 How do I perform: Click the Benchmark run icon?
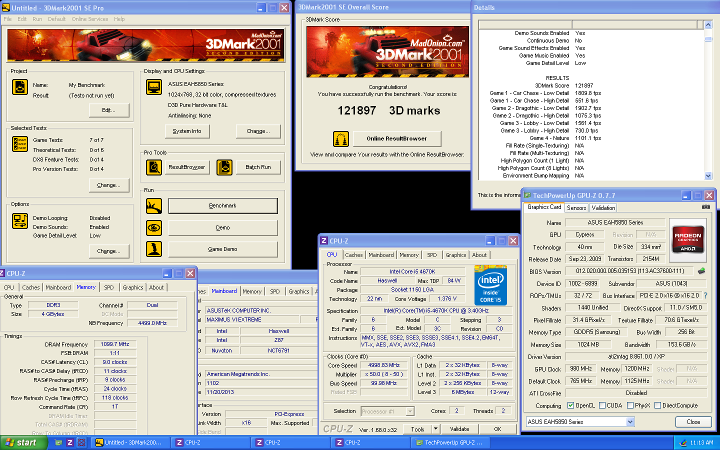coord(154,206)
